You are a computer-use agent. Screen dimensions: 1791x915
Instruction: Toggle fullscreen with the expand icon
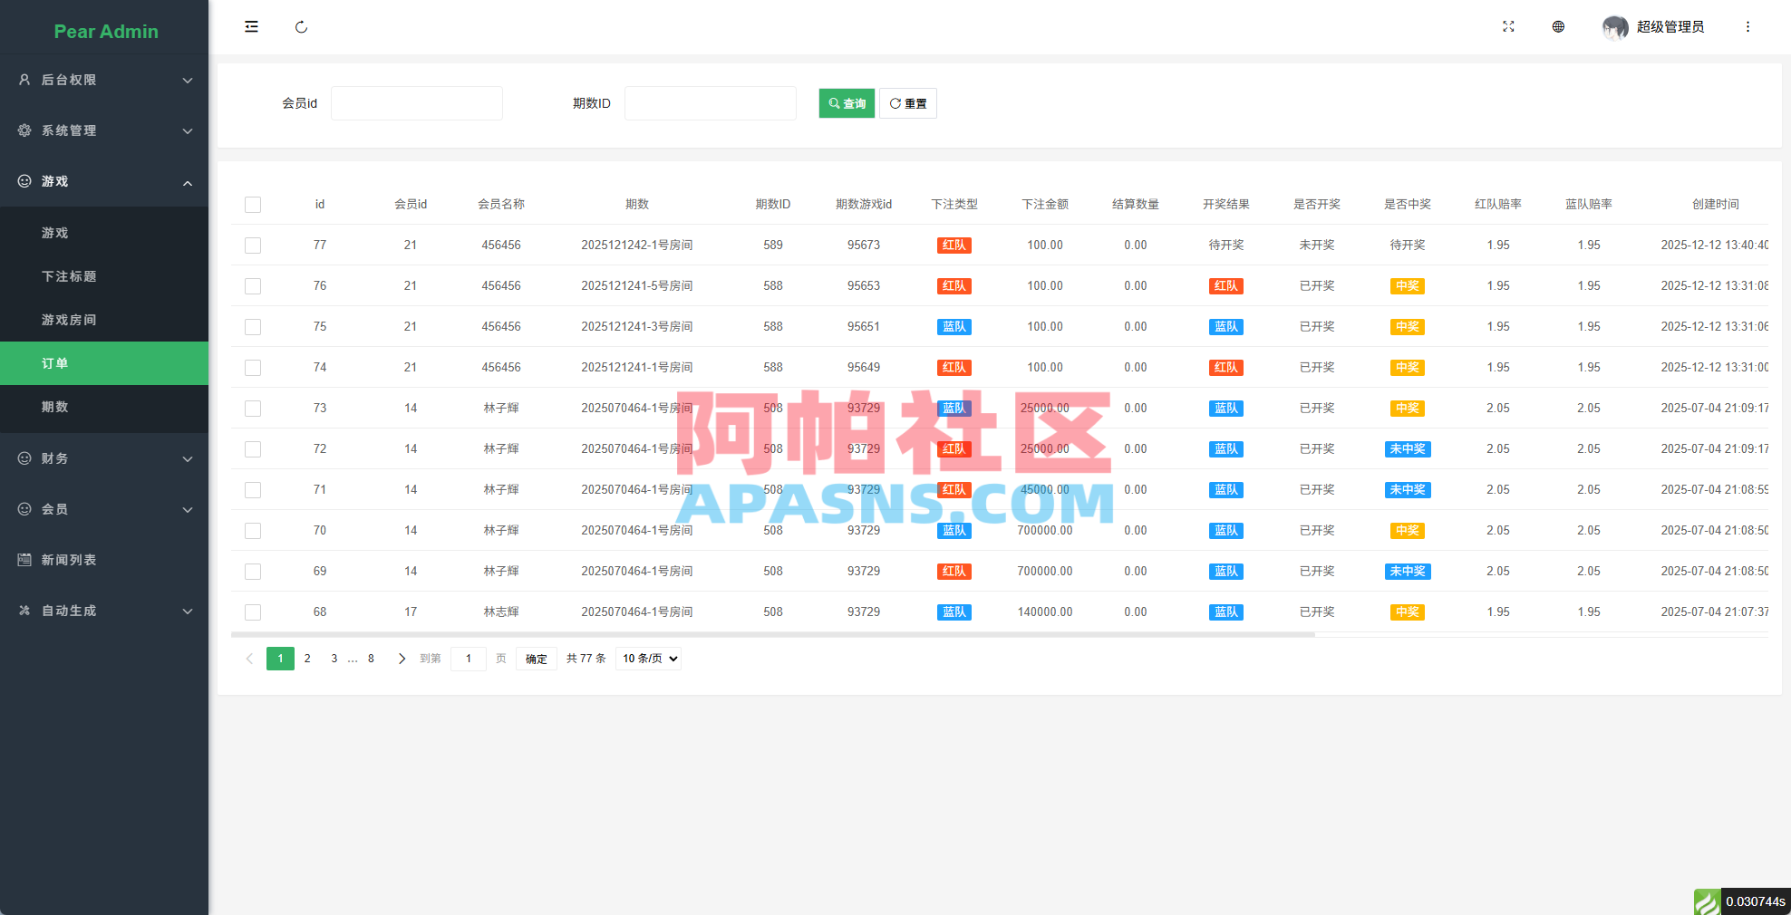[x=1508, y=27]
